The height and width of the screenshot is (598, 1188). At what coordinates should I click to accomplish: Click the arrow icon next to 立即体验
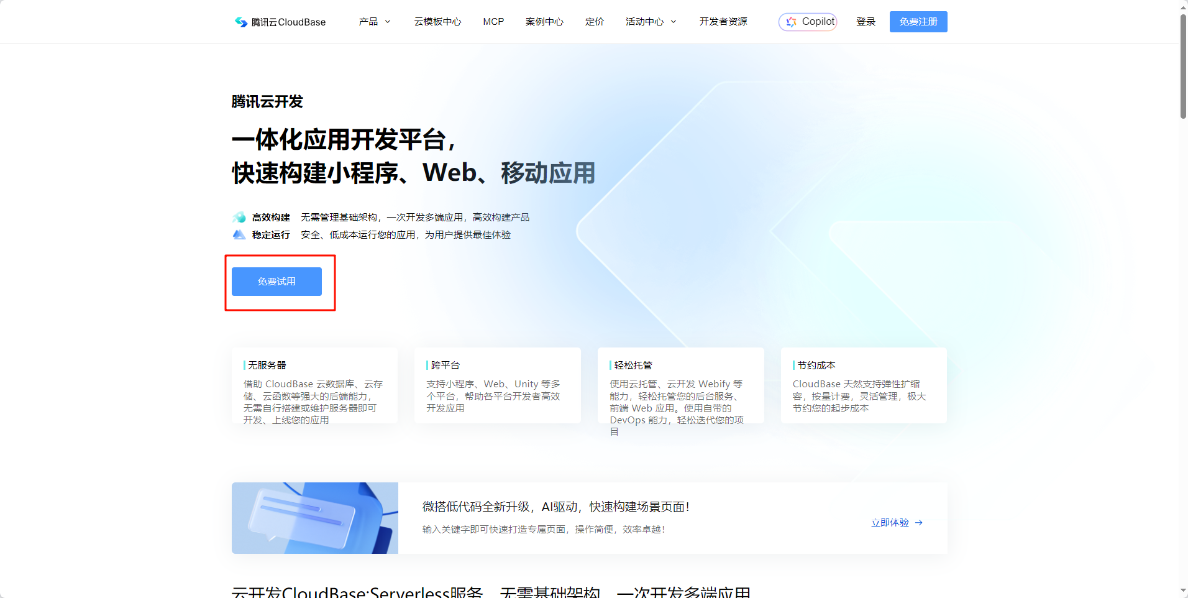pyautogui.click(x=919, y=523)
